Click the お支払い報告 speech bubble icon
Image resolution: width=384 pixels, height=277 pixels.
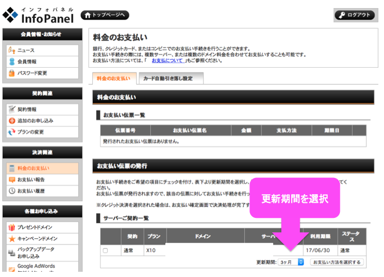[x=12, y=180]
